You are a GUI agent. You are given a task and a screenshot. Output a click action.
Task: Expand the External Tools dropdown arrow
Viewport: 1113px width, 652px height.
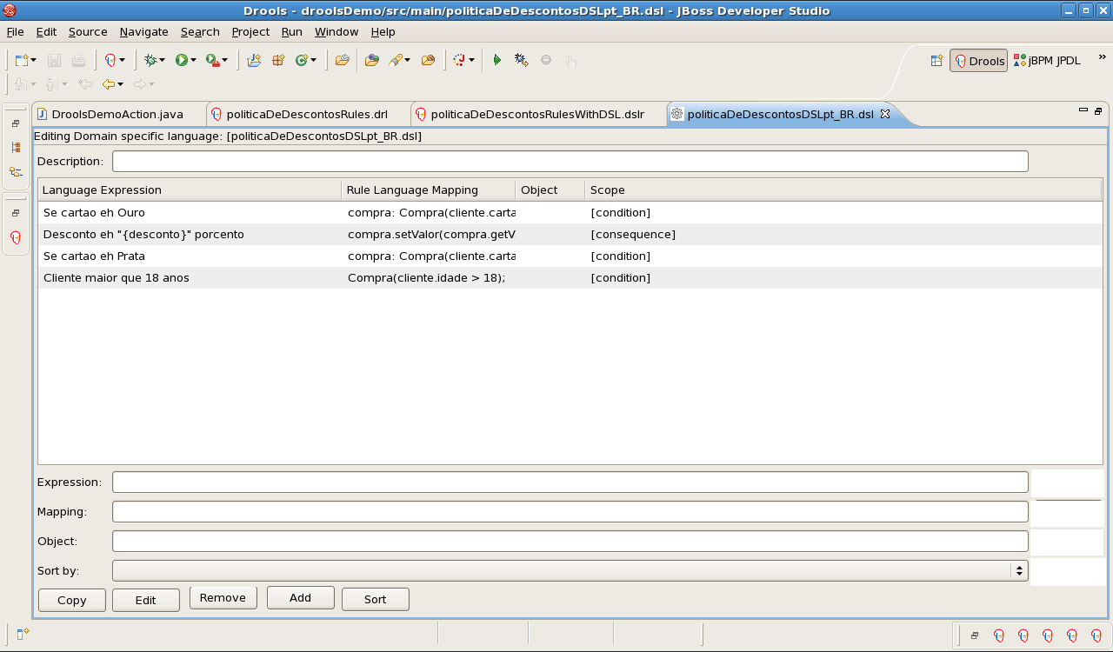[223, 60]
